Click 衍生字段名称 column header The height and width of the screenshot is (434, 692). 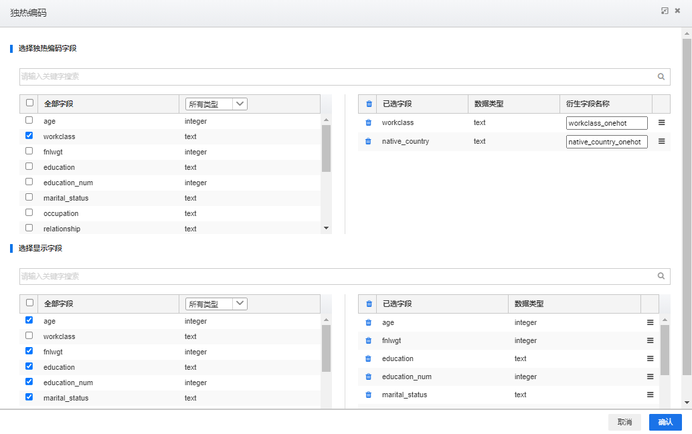tap(588, 104)
